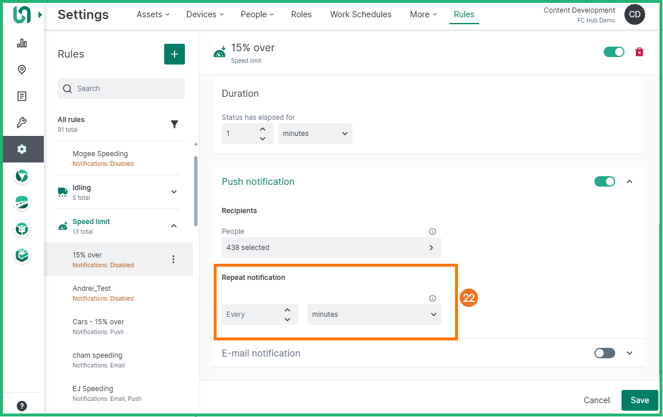Expand the Idling rules group
The image size is (663, 417).
(x=174, y=192)
